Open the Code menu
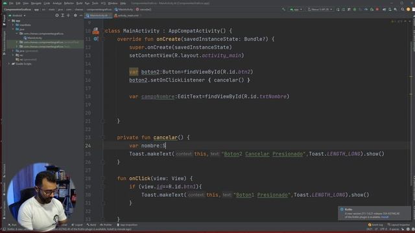 [47, 3]
